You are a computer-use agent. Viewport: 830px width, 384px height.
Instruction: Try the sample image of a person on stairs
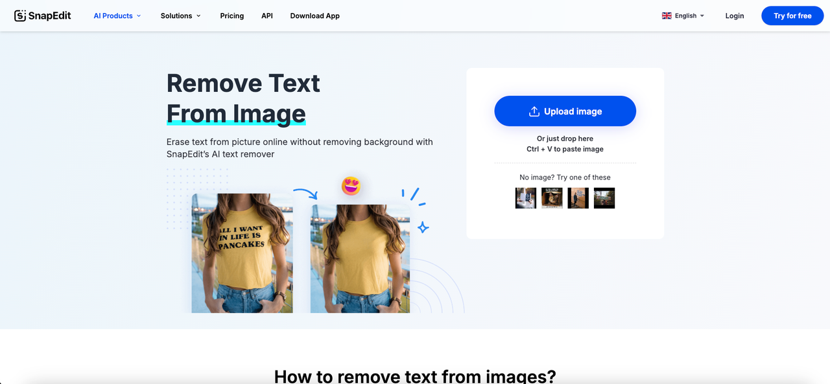click(578, 198)
